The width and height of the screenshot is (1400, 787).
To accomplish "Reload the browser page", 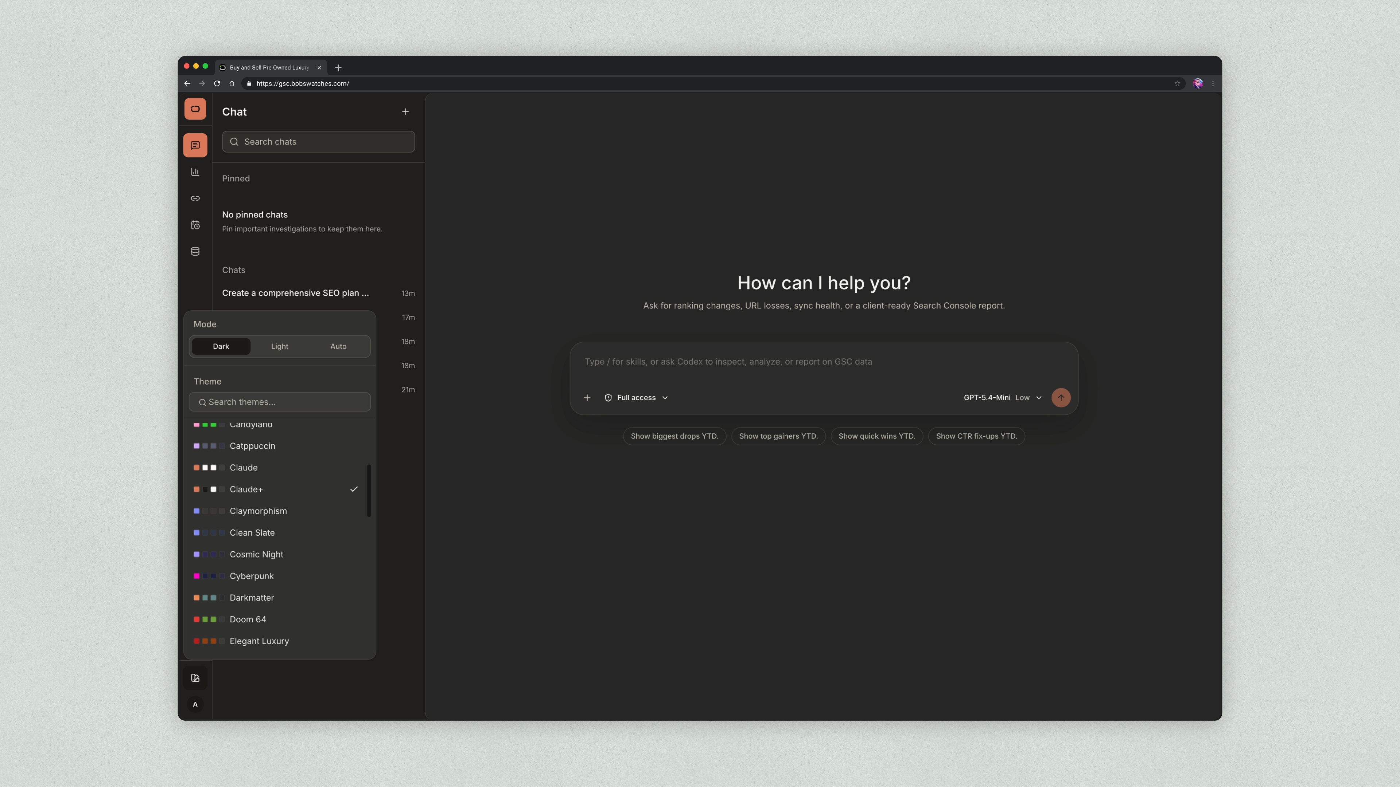I will pyautogui.click(x=217, y=84).
